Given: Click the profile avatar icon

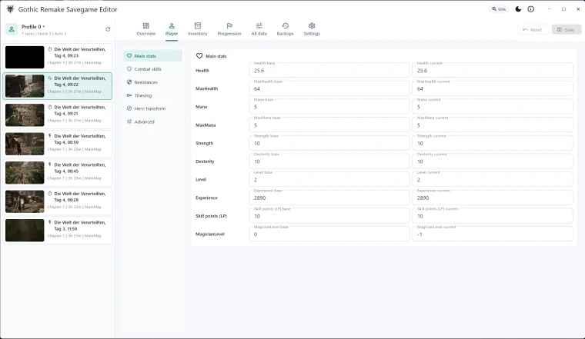Looking at the screenshot, I should (x=12, y=29).
